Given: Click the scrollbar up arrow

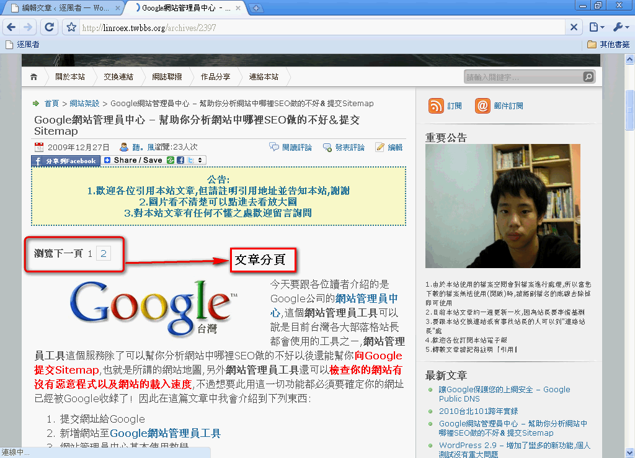Looking at the screenshot, I should pos(630,60).
